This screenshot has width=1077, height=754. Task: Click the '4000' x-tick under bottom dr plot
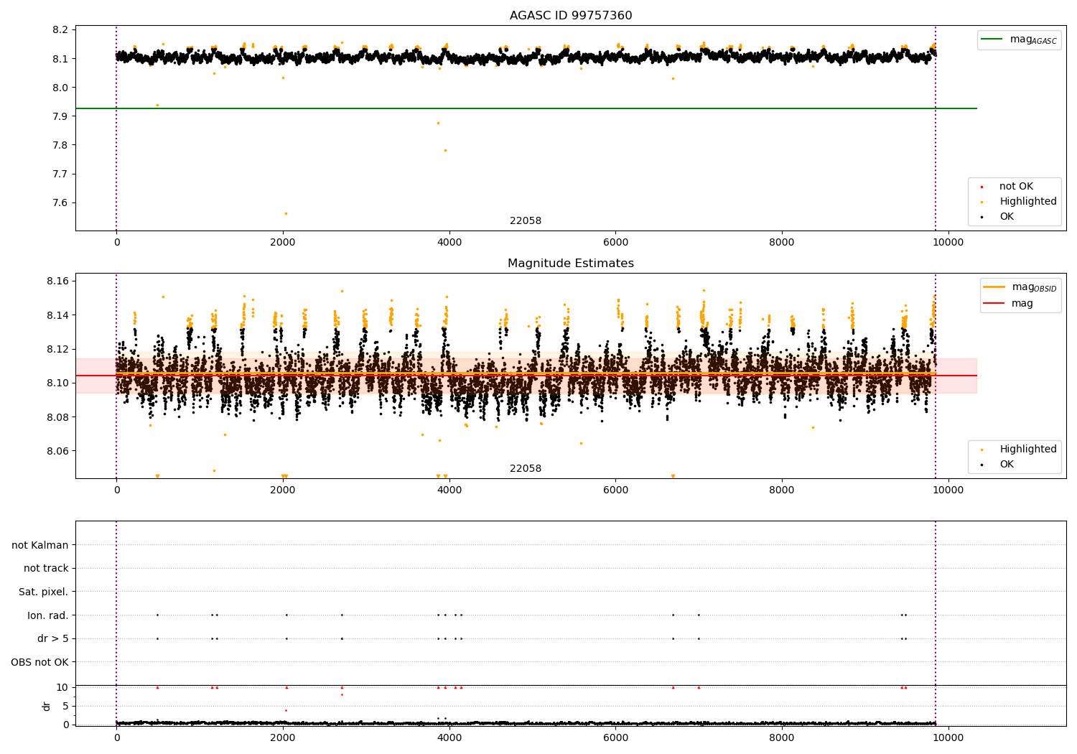tap(449, 738)
